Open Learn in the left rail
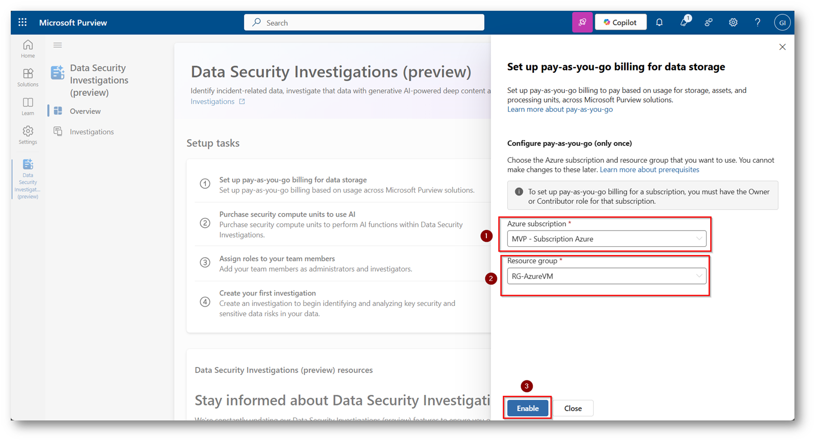816x442 pixels. tap(28, 106)
